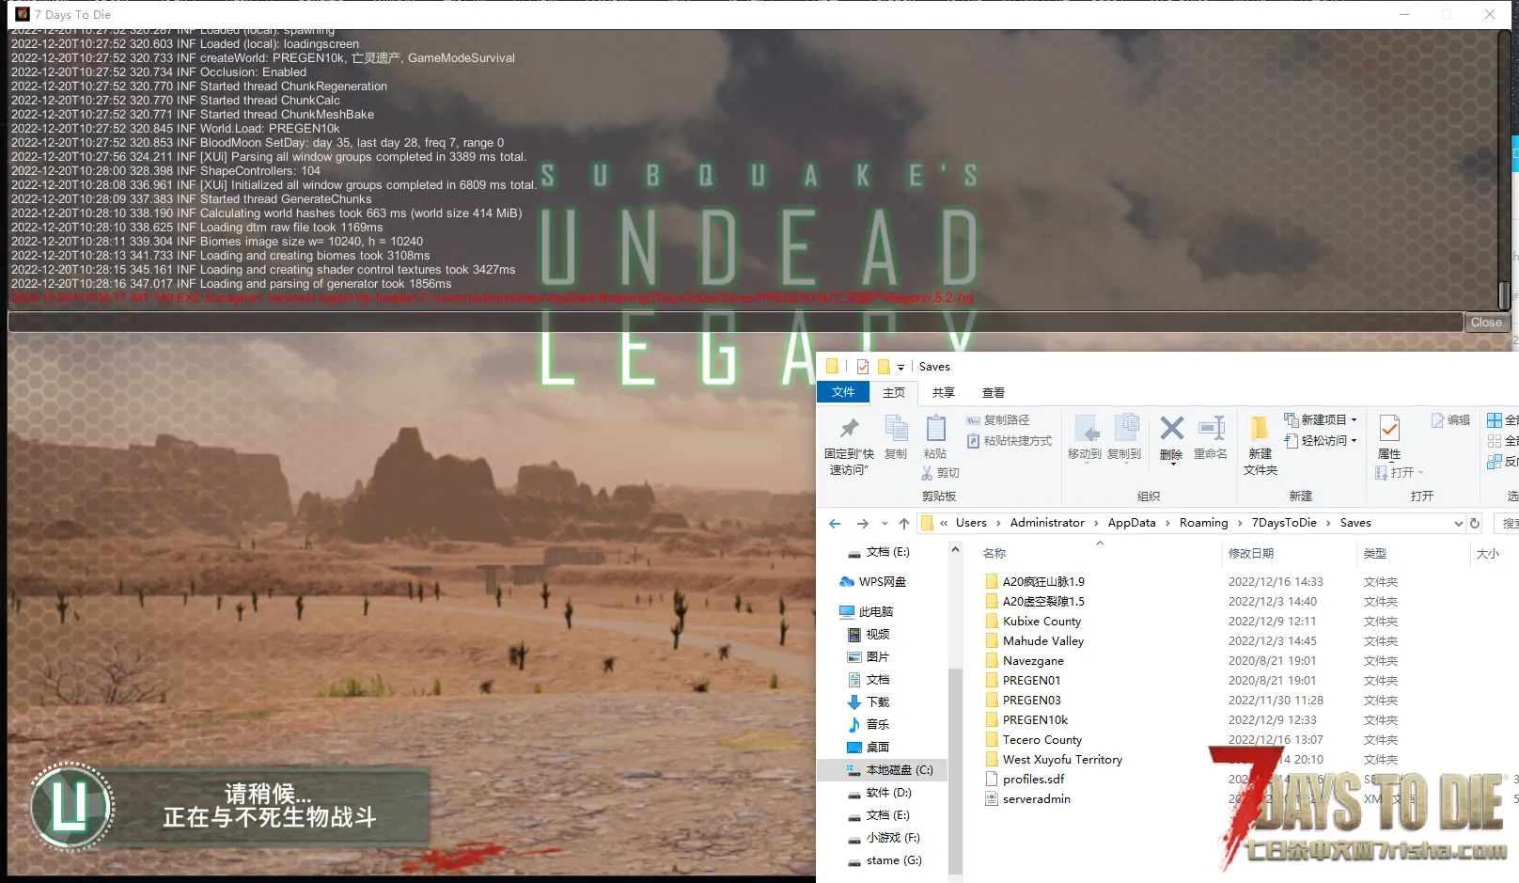The height and width of the screenshot is (883, 1519).
Task: Select the West Xuyofu Territory folder
Action: (x=1062, y=760)
